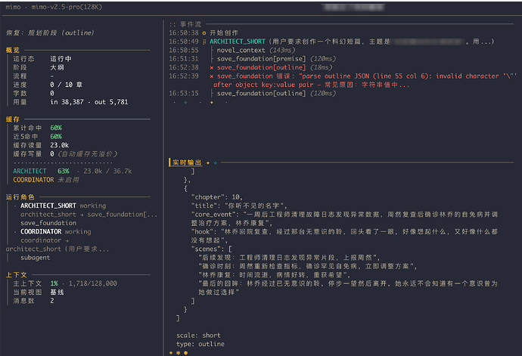Image resolution: width=522 pixels, height=356 pixels.
Task: Click the 确诊时刻 scene line
Action: pyautogui.click(x=308, y=267)
